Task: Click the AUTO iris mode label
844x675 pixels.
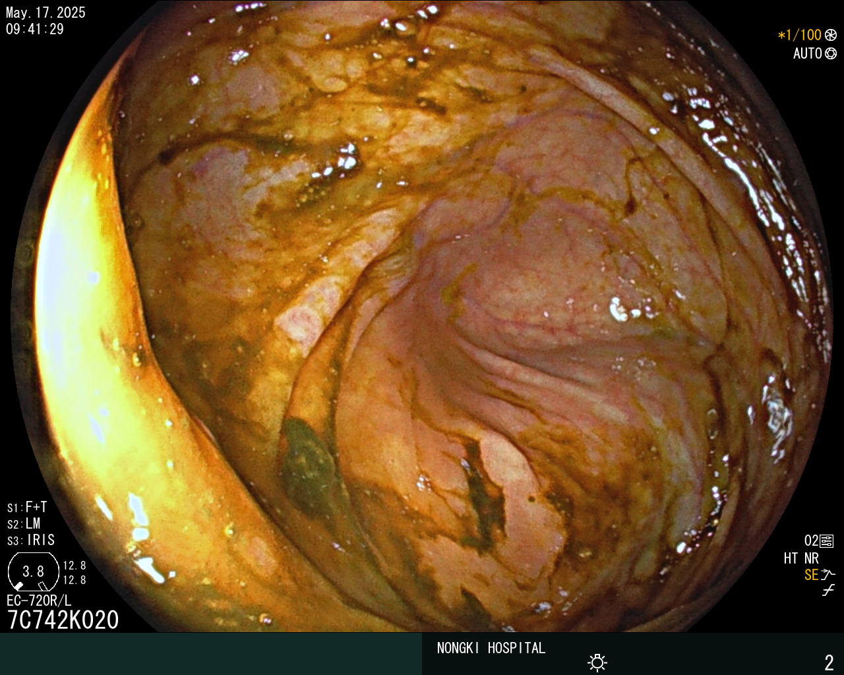Action: pyautogui.click(x=808, y=53)
